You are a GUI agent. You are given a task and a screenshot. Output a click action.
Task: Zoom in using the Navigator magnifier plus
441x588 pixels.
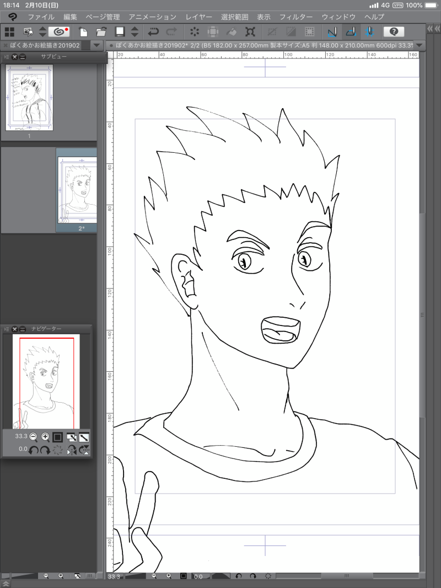point(45,437)
